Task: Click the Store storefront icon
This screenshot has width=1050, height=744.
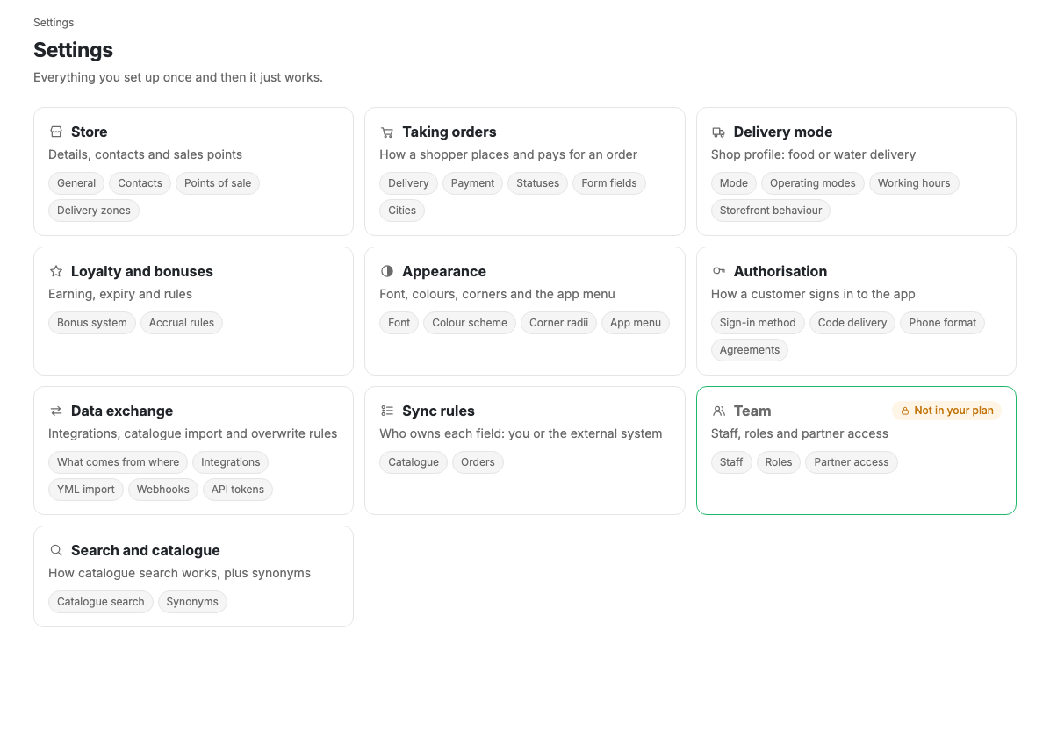Action: (56, 132)
